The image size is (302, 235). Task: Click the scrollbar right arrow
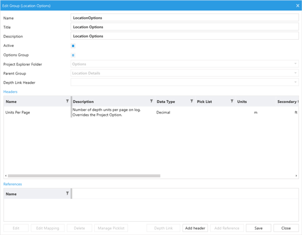point(296,176)
